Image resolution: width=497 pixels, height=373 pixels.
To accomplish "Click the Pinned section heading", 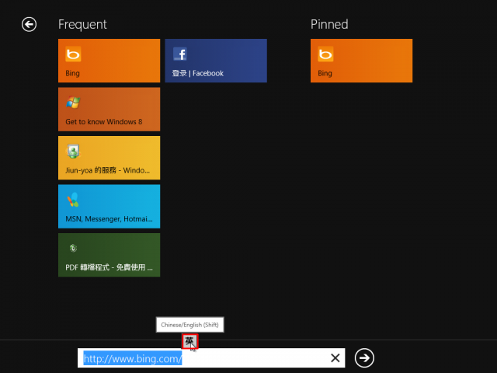I will point(329,24).
